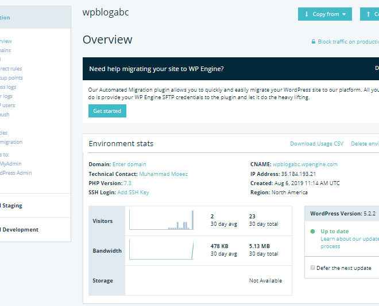This screenshot has height=306, width=379.
Task: Open wpblogabc.wpengine.com CNAME link
Action: tap(305, 164)
